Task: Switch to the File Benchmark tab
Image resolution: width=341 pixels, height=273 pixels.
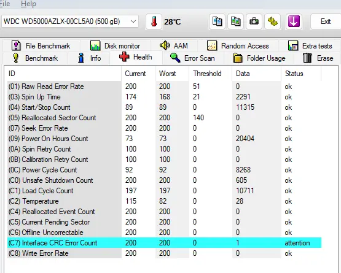Action: [41, 46]
